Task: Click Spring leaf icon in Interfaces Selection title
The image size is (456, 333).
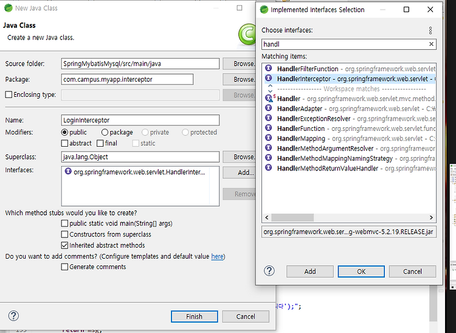Action: click(264, 10)
